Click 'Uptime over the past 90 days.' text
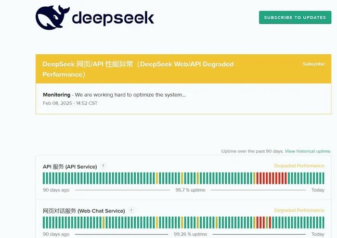This screenshot has width=337, height=238. tap(252, 151)
